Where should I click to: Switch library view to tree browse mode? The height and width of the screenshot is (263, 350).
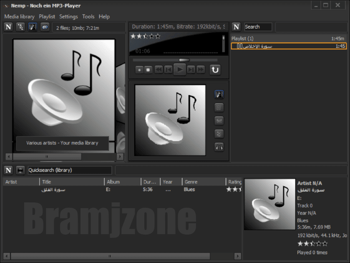pos(20,27)
